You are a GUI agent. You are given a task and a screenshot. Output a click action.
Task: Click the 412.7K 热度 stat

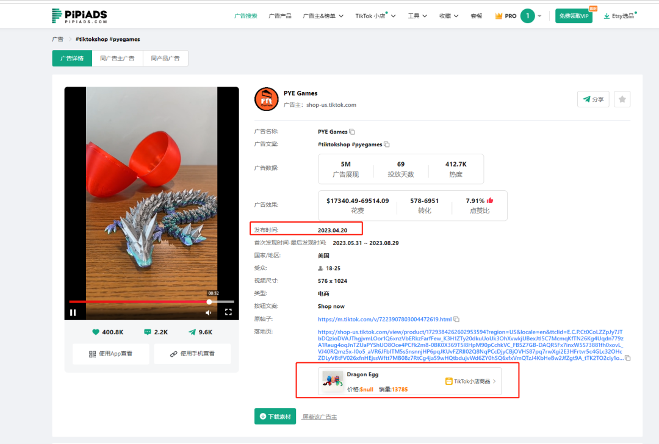(x=456, y=169)
